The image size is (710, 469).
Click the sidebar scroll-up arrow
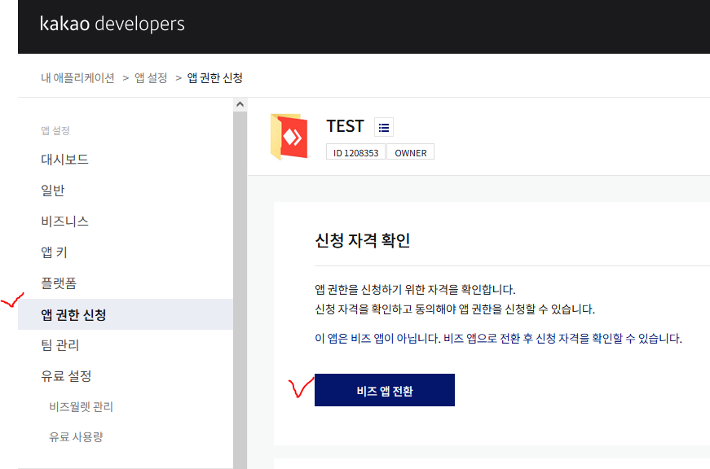pos(240,104)
